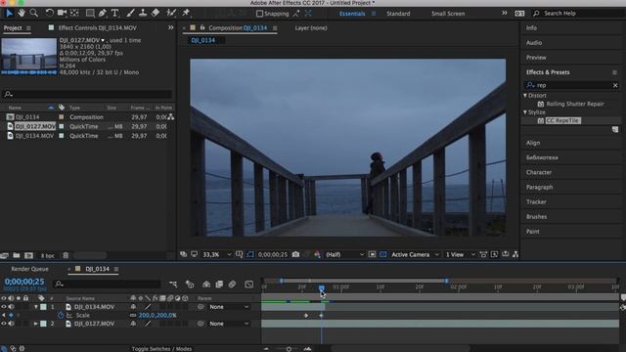The width and height of the screenshot is (626, 352).
Task: Take a snapshot with the camera icon
Action: (x=295, y=254)
